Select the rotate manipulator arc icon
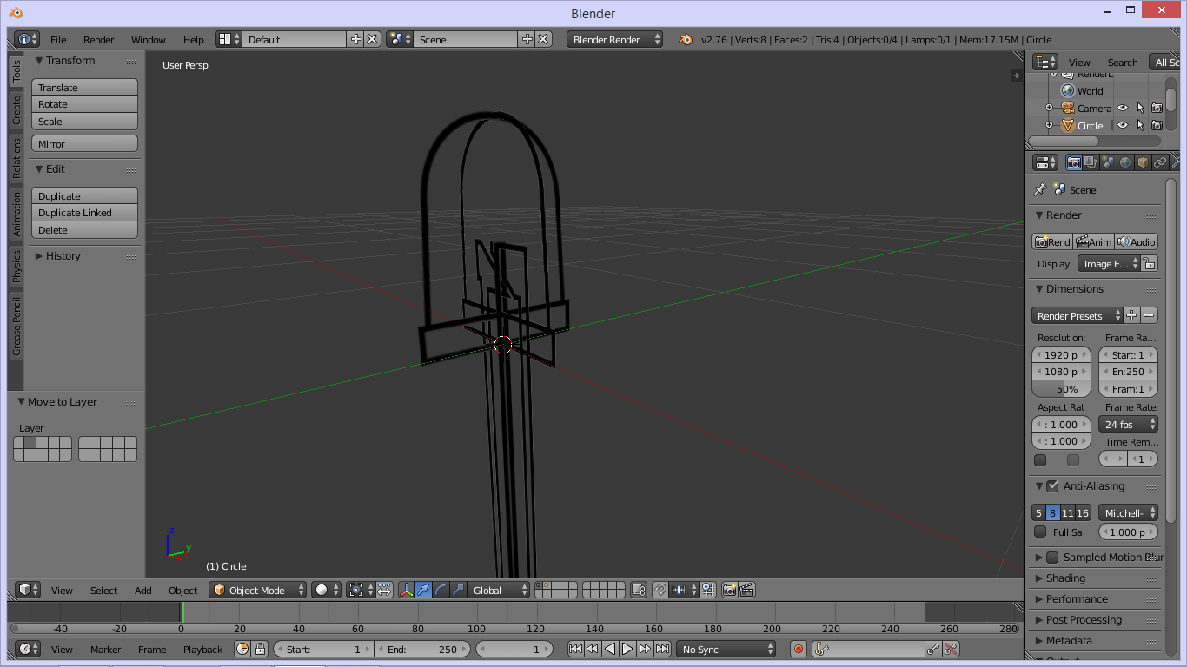The width and height of the screenshot is (1187, 667). pyautogui.click(x=441, y=590)
